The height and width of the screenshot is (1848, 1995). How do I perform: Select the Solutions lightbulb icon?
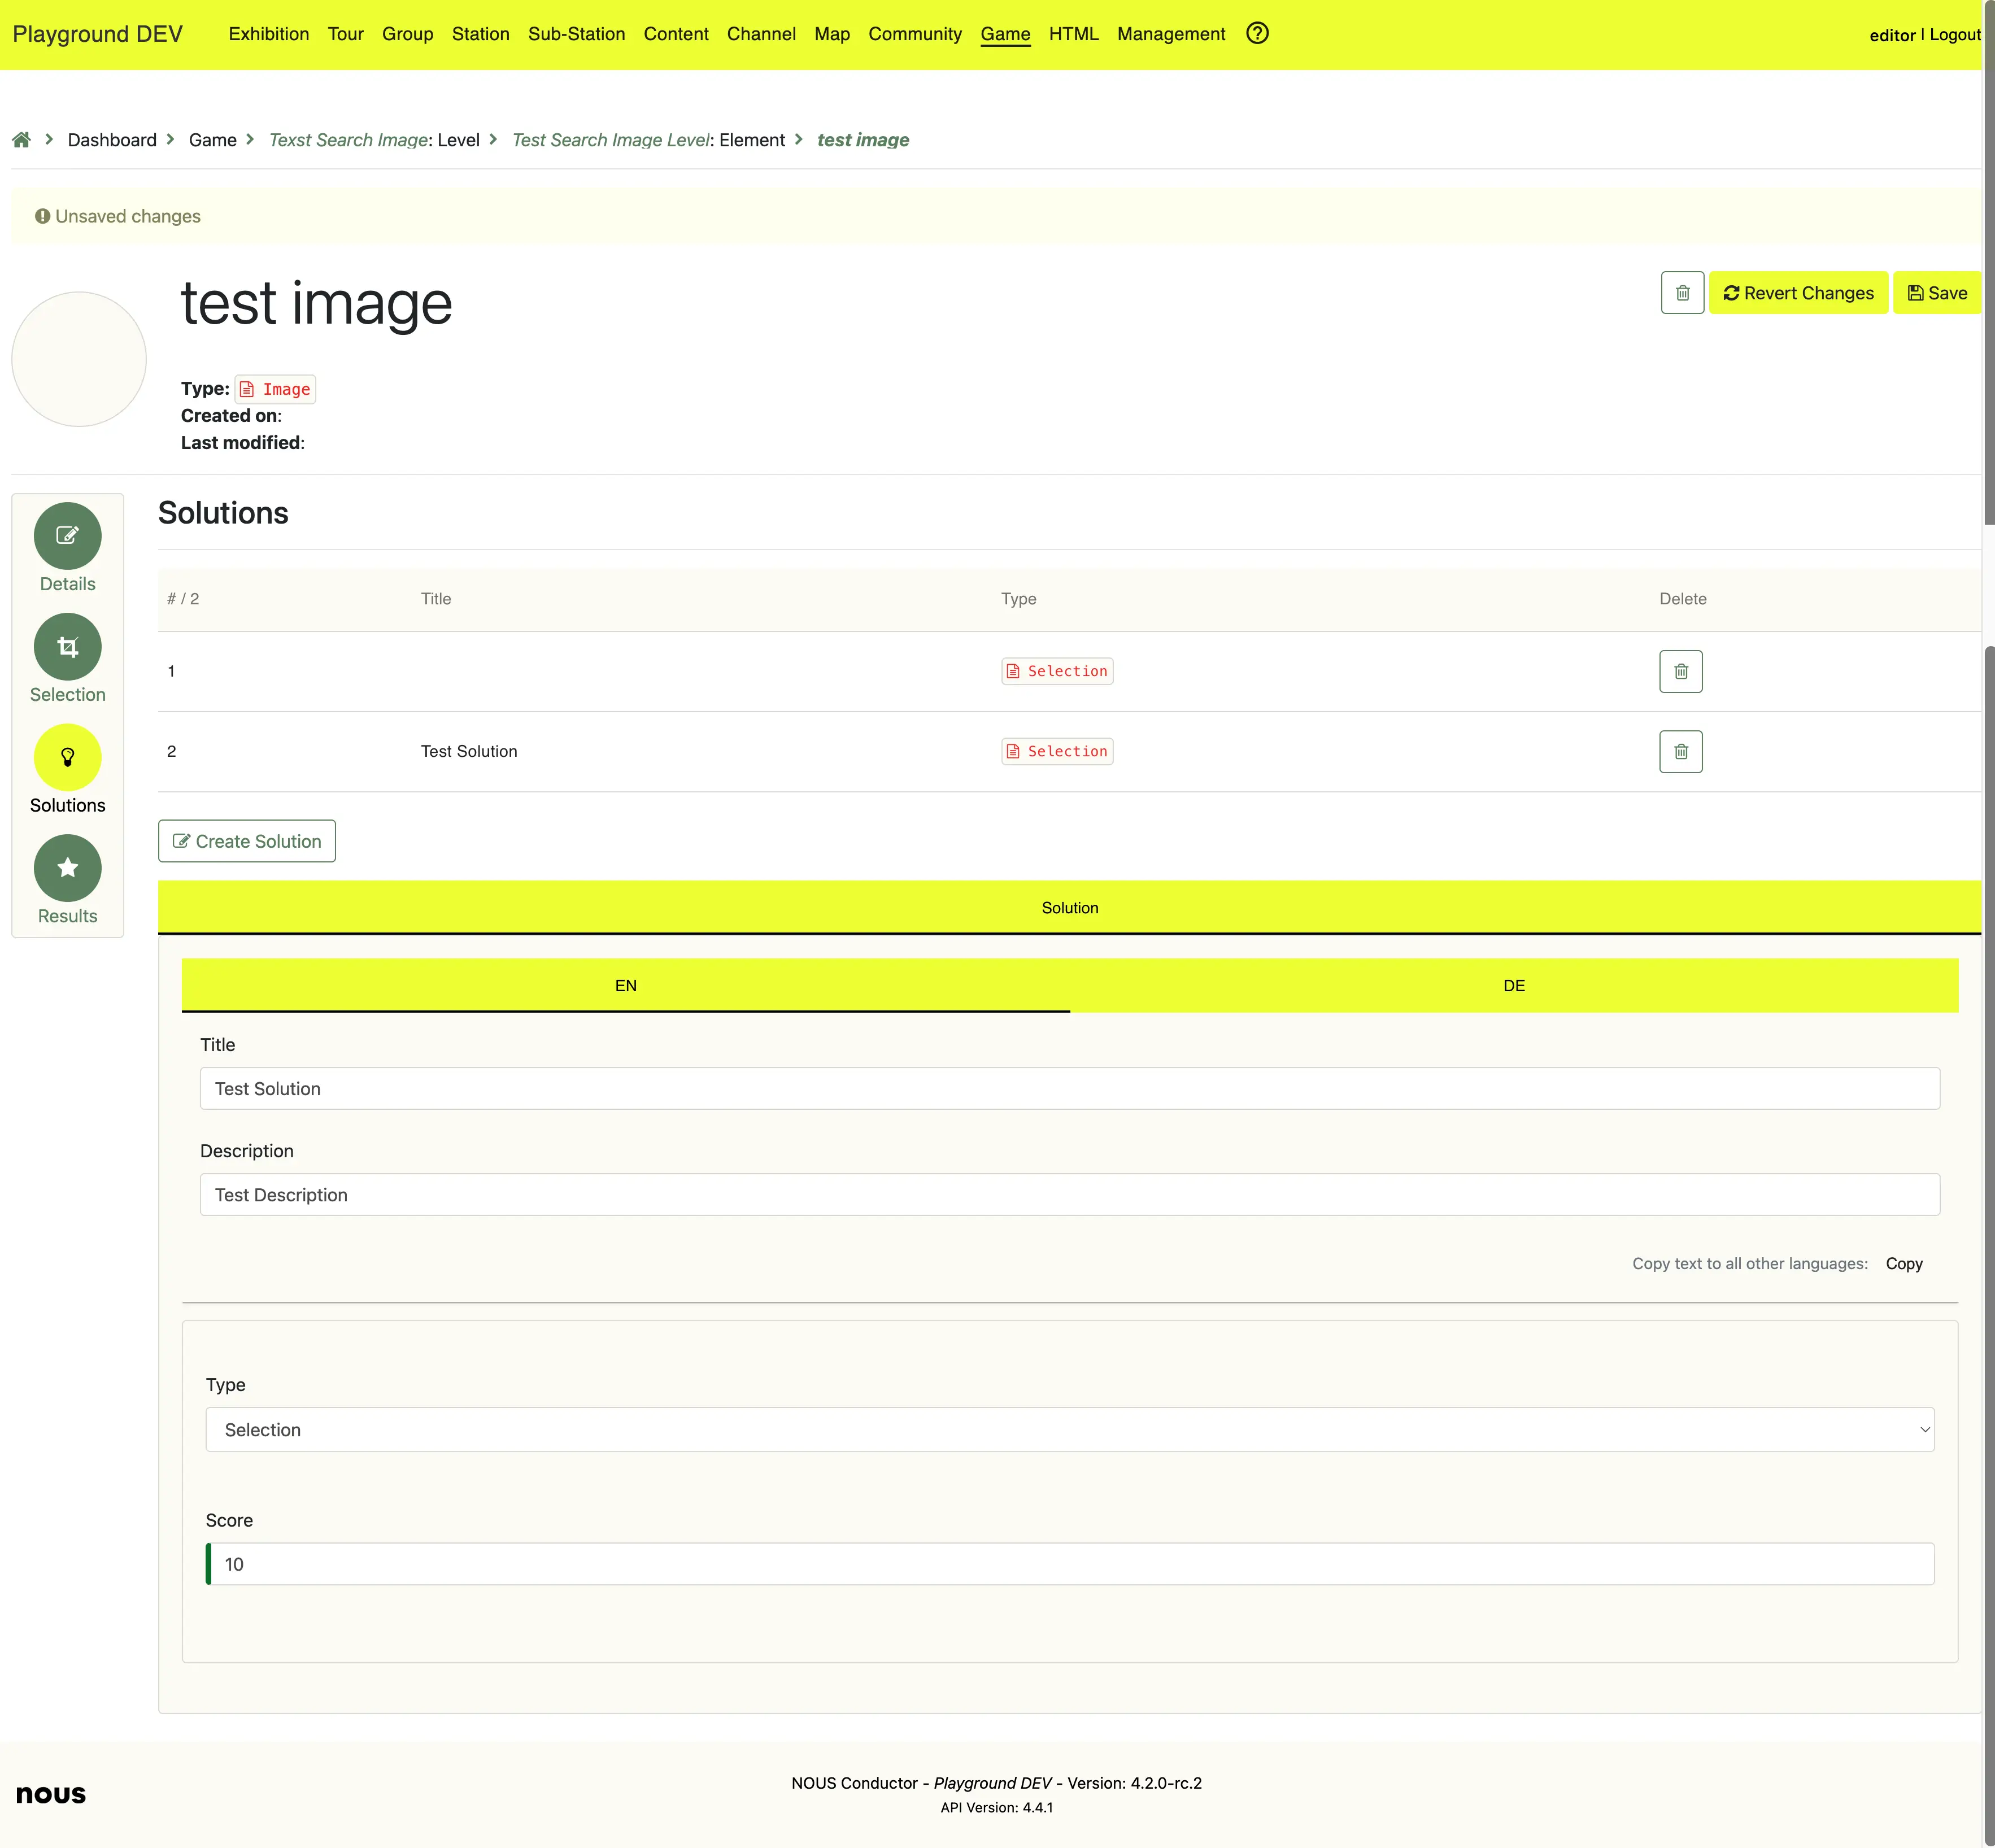coord(67,758)
